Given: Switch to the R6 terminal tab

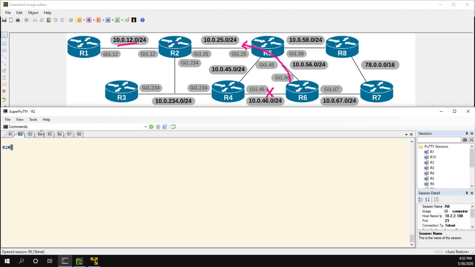Looking at the screenshot, I should coord(59,134).
